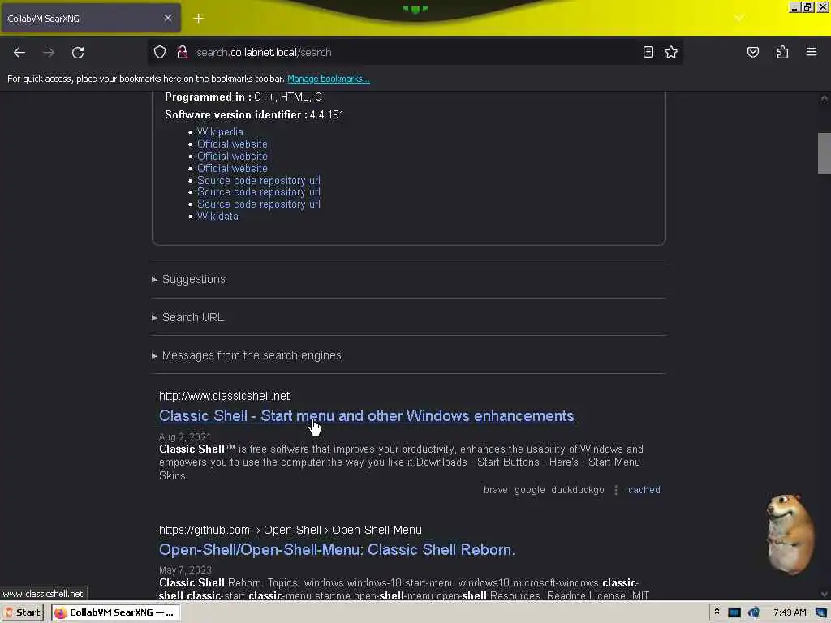Click the scrollbar down arrow
This screenshot has height=623, width=831.
[x=824, y=594]
